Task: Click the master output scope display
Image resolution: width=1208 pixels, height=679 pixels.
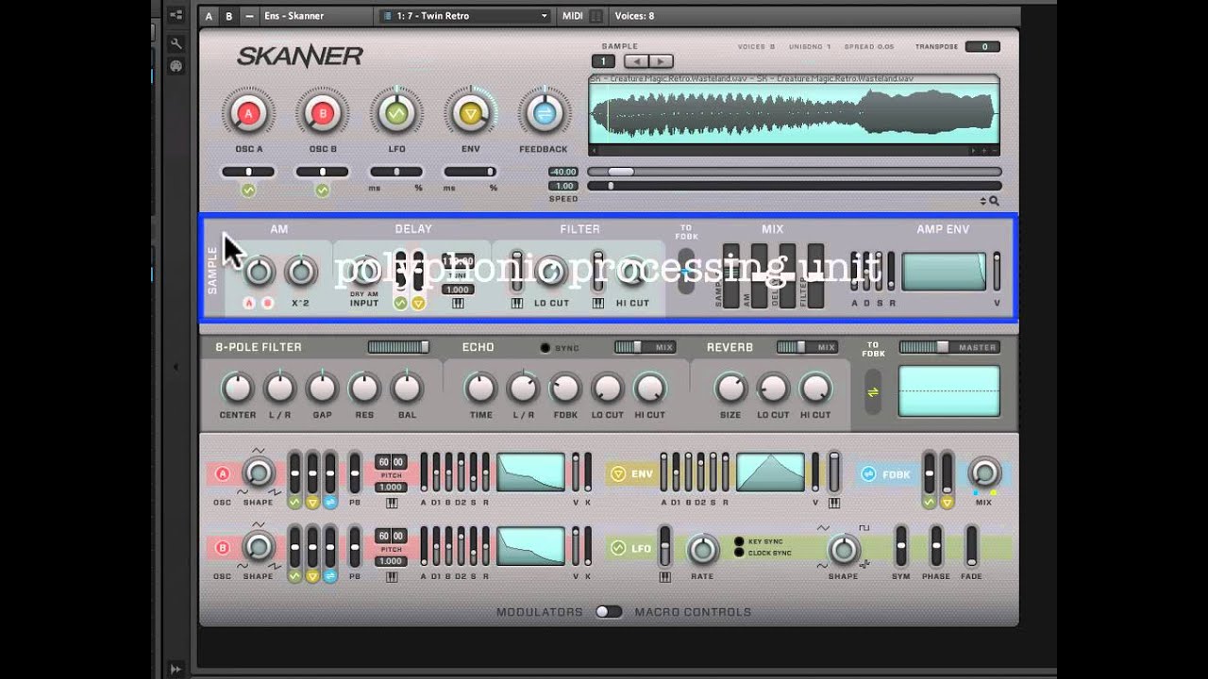Action: click(x=948, y=390)
